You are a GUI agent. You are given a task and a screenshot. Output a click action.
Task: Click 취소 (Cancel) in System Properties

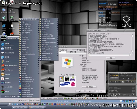(x=90, y=91)
